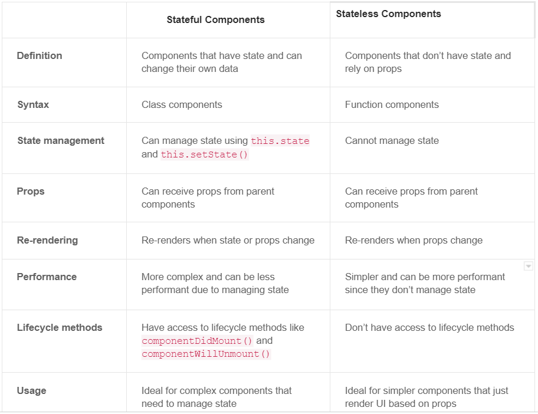Open the small dropdown arrow in Performance row
Screen dimensions: 538x414
pos(529,266)
